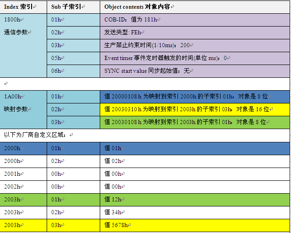The image size is (291, 233).
Task: Click the '2002h' index cell
Action: click(23, 187)
